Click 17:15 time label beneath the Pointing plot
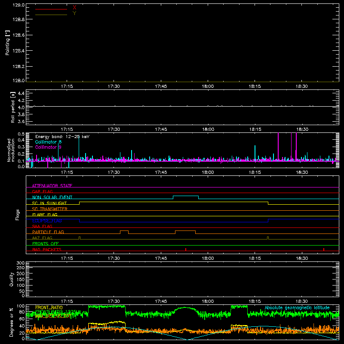The height and width of the screenshot is (344, 344). [x=67, y=86]
